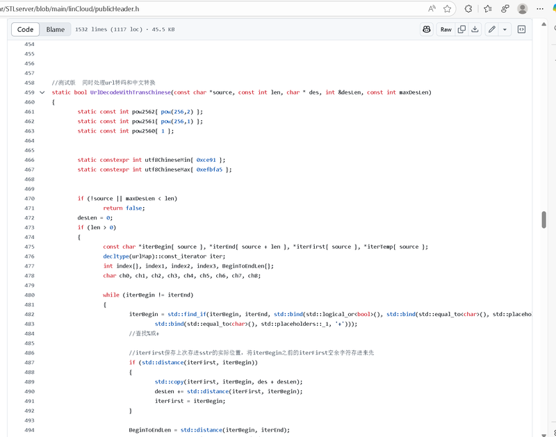
Task: Select line number 475
Action: pyautogui.click(x=29, y=247)
